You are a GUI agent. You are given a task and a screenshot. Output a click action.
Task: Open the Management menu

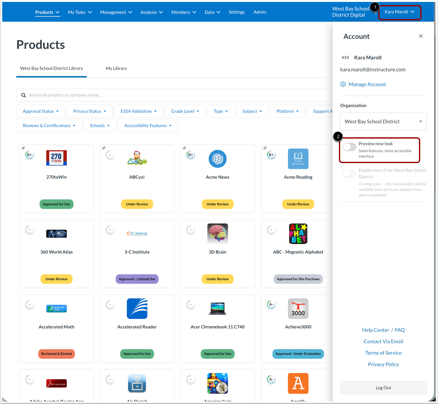116,12
